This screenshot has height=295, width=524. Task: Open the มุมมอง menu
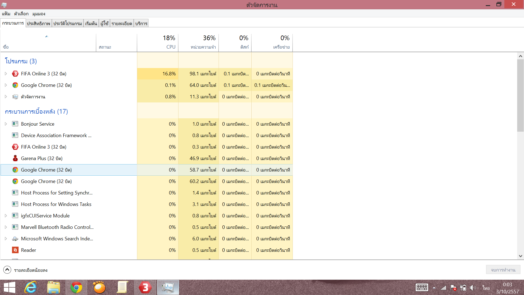[39, 14]
